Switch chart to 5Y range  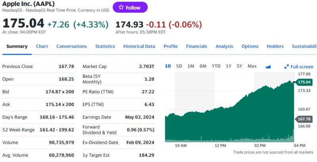point(239,66)
